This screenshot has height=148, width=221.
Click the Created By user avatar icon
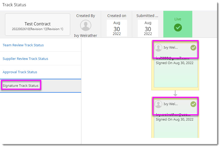(86, 25)
